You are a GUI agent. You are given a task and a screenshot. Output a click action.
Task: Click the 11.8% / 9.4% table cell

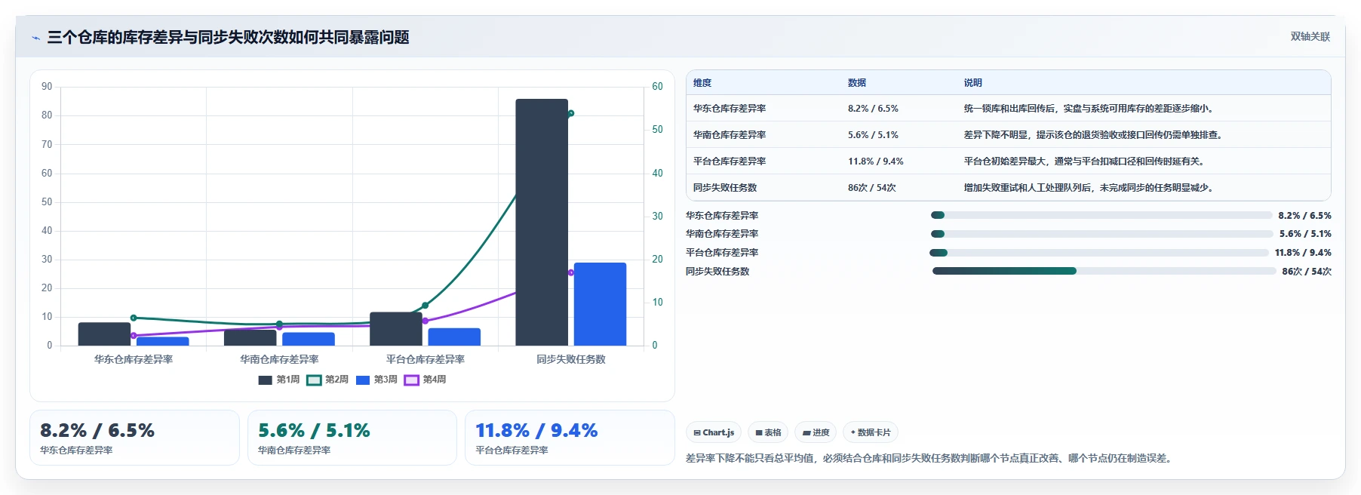point(875,161)
